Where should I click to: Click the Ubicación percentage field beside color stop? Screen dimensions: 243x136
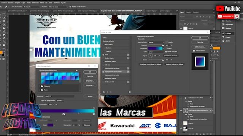74,125
